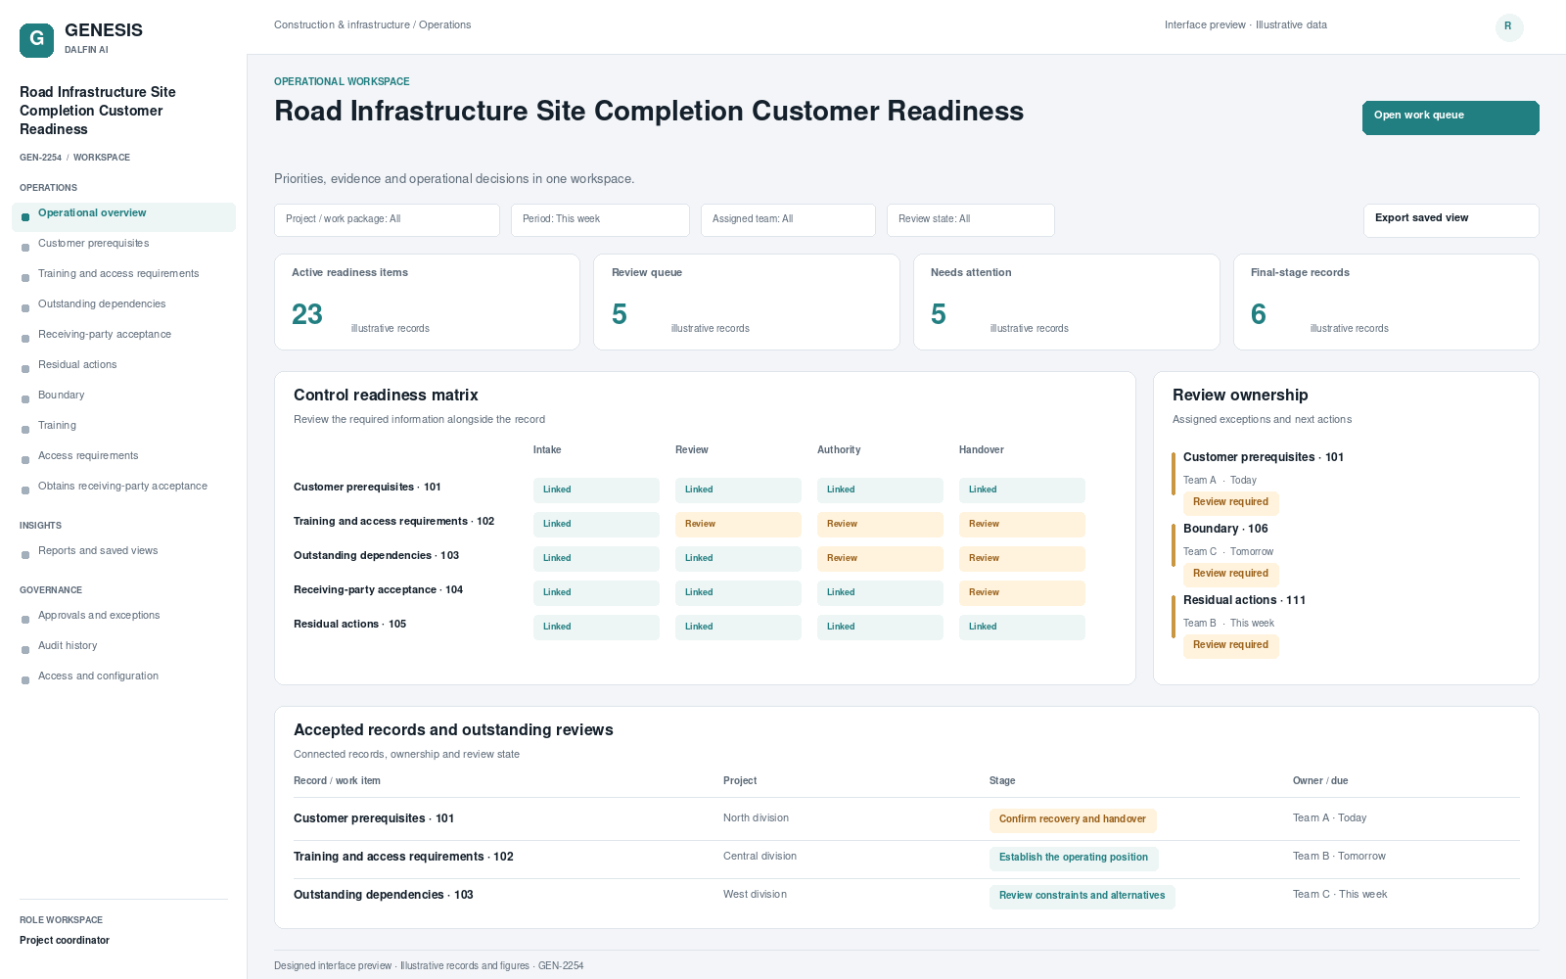Open the work queue
The height and width of the screenshot is (979, 1566).
(x=1451, y=117)
